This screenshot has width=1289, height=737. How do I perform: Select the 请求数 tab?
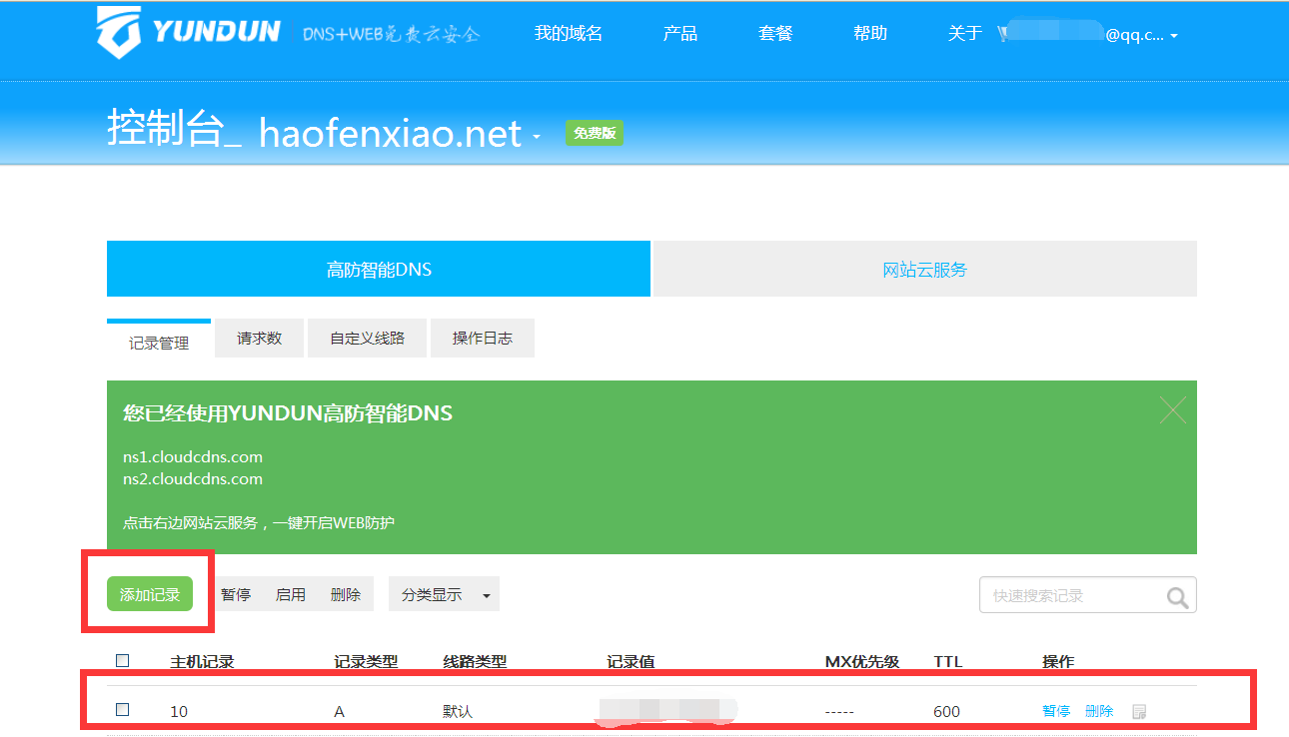click(259, 339)
